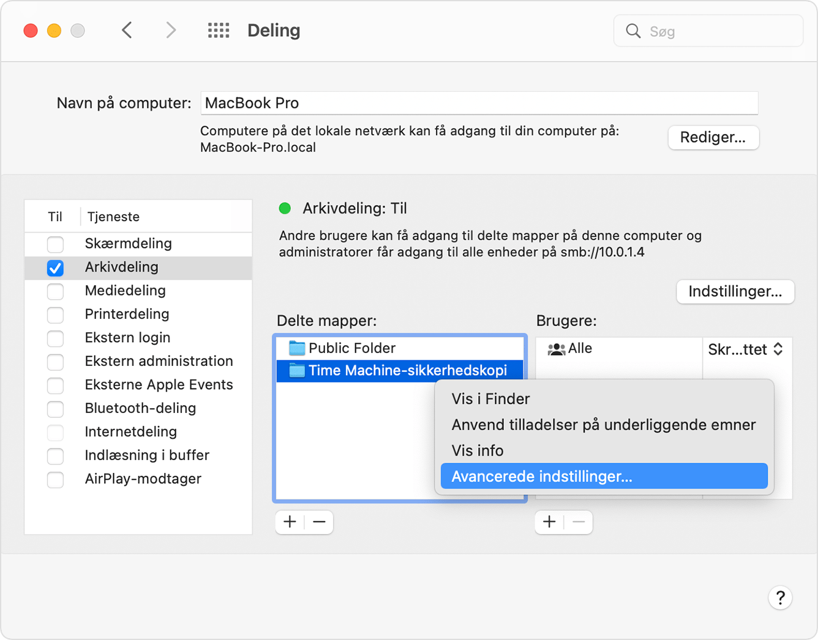Image resolution: width=818 pixels, height=640 pixels.
Task: Enable the AirPlay-modtager service
Action: tap(55, 480)
